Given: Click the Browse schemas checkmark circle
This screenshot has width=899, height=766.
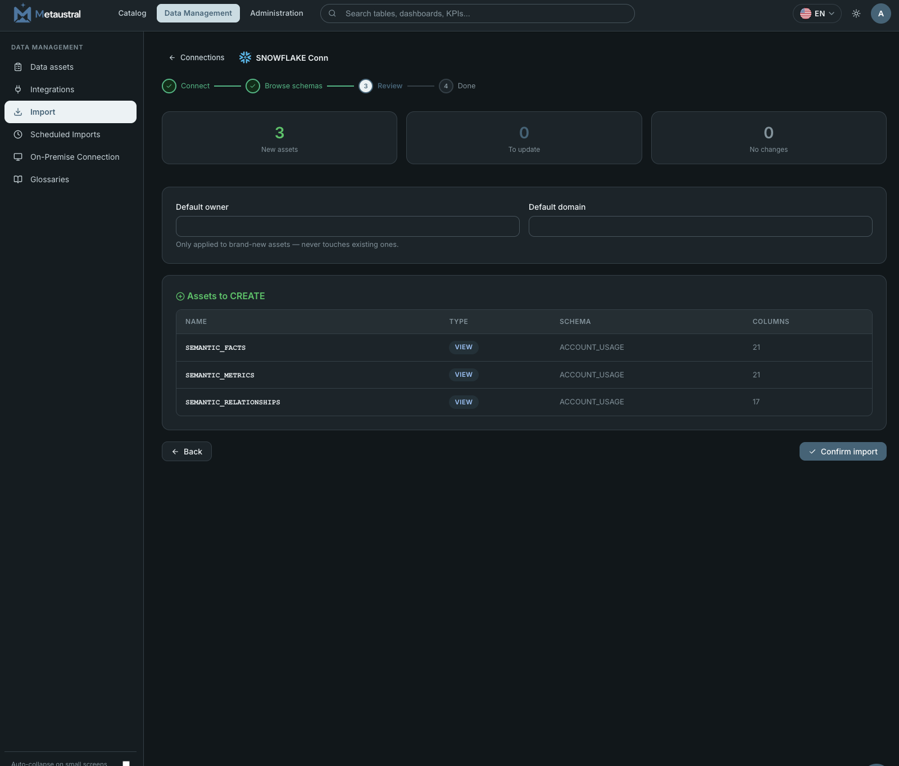Looking at the screenshot, I should pyautogui.click(x=253, y=86).
